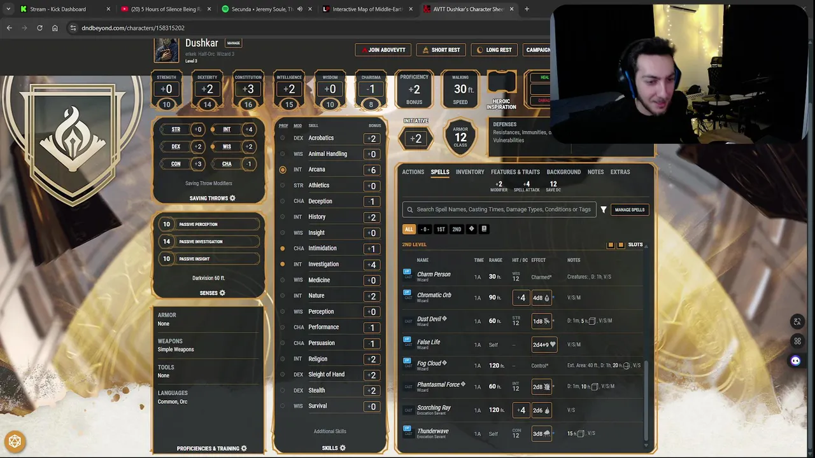Cast Fog Cloud with the Cast icon
This screenshot has width=815, height=458.
coord(407,363)
